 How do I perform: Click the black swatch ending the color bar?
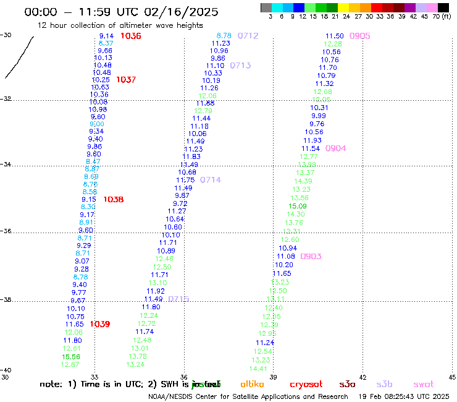[443, 7]
